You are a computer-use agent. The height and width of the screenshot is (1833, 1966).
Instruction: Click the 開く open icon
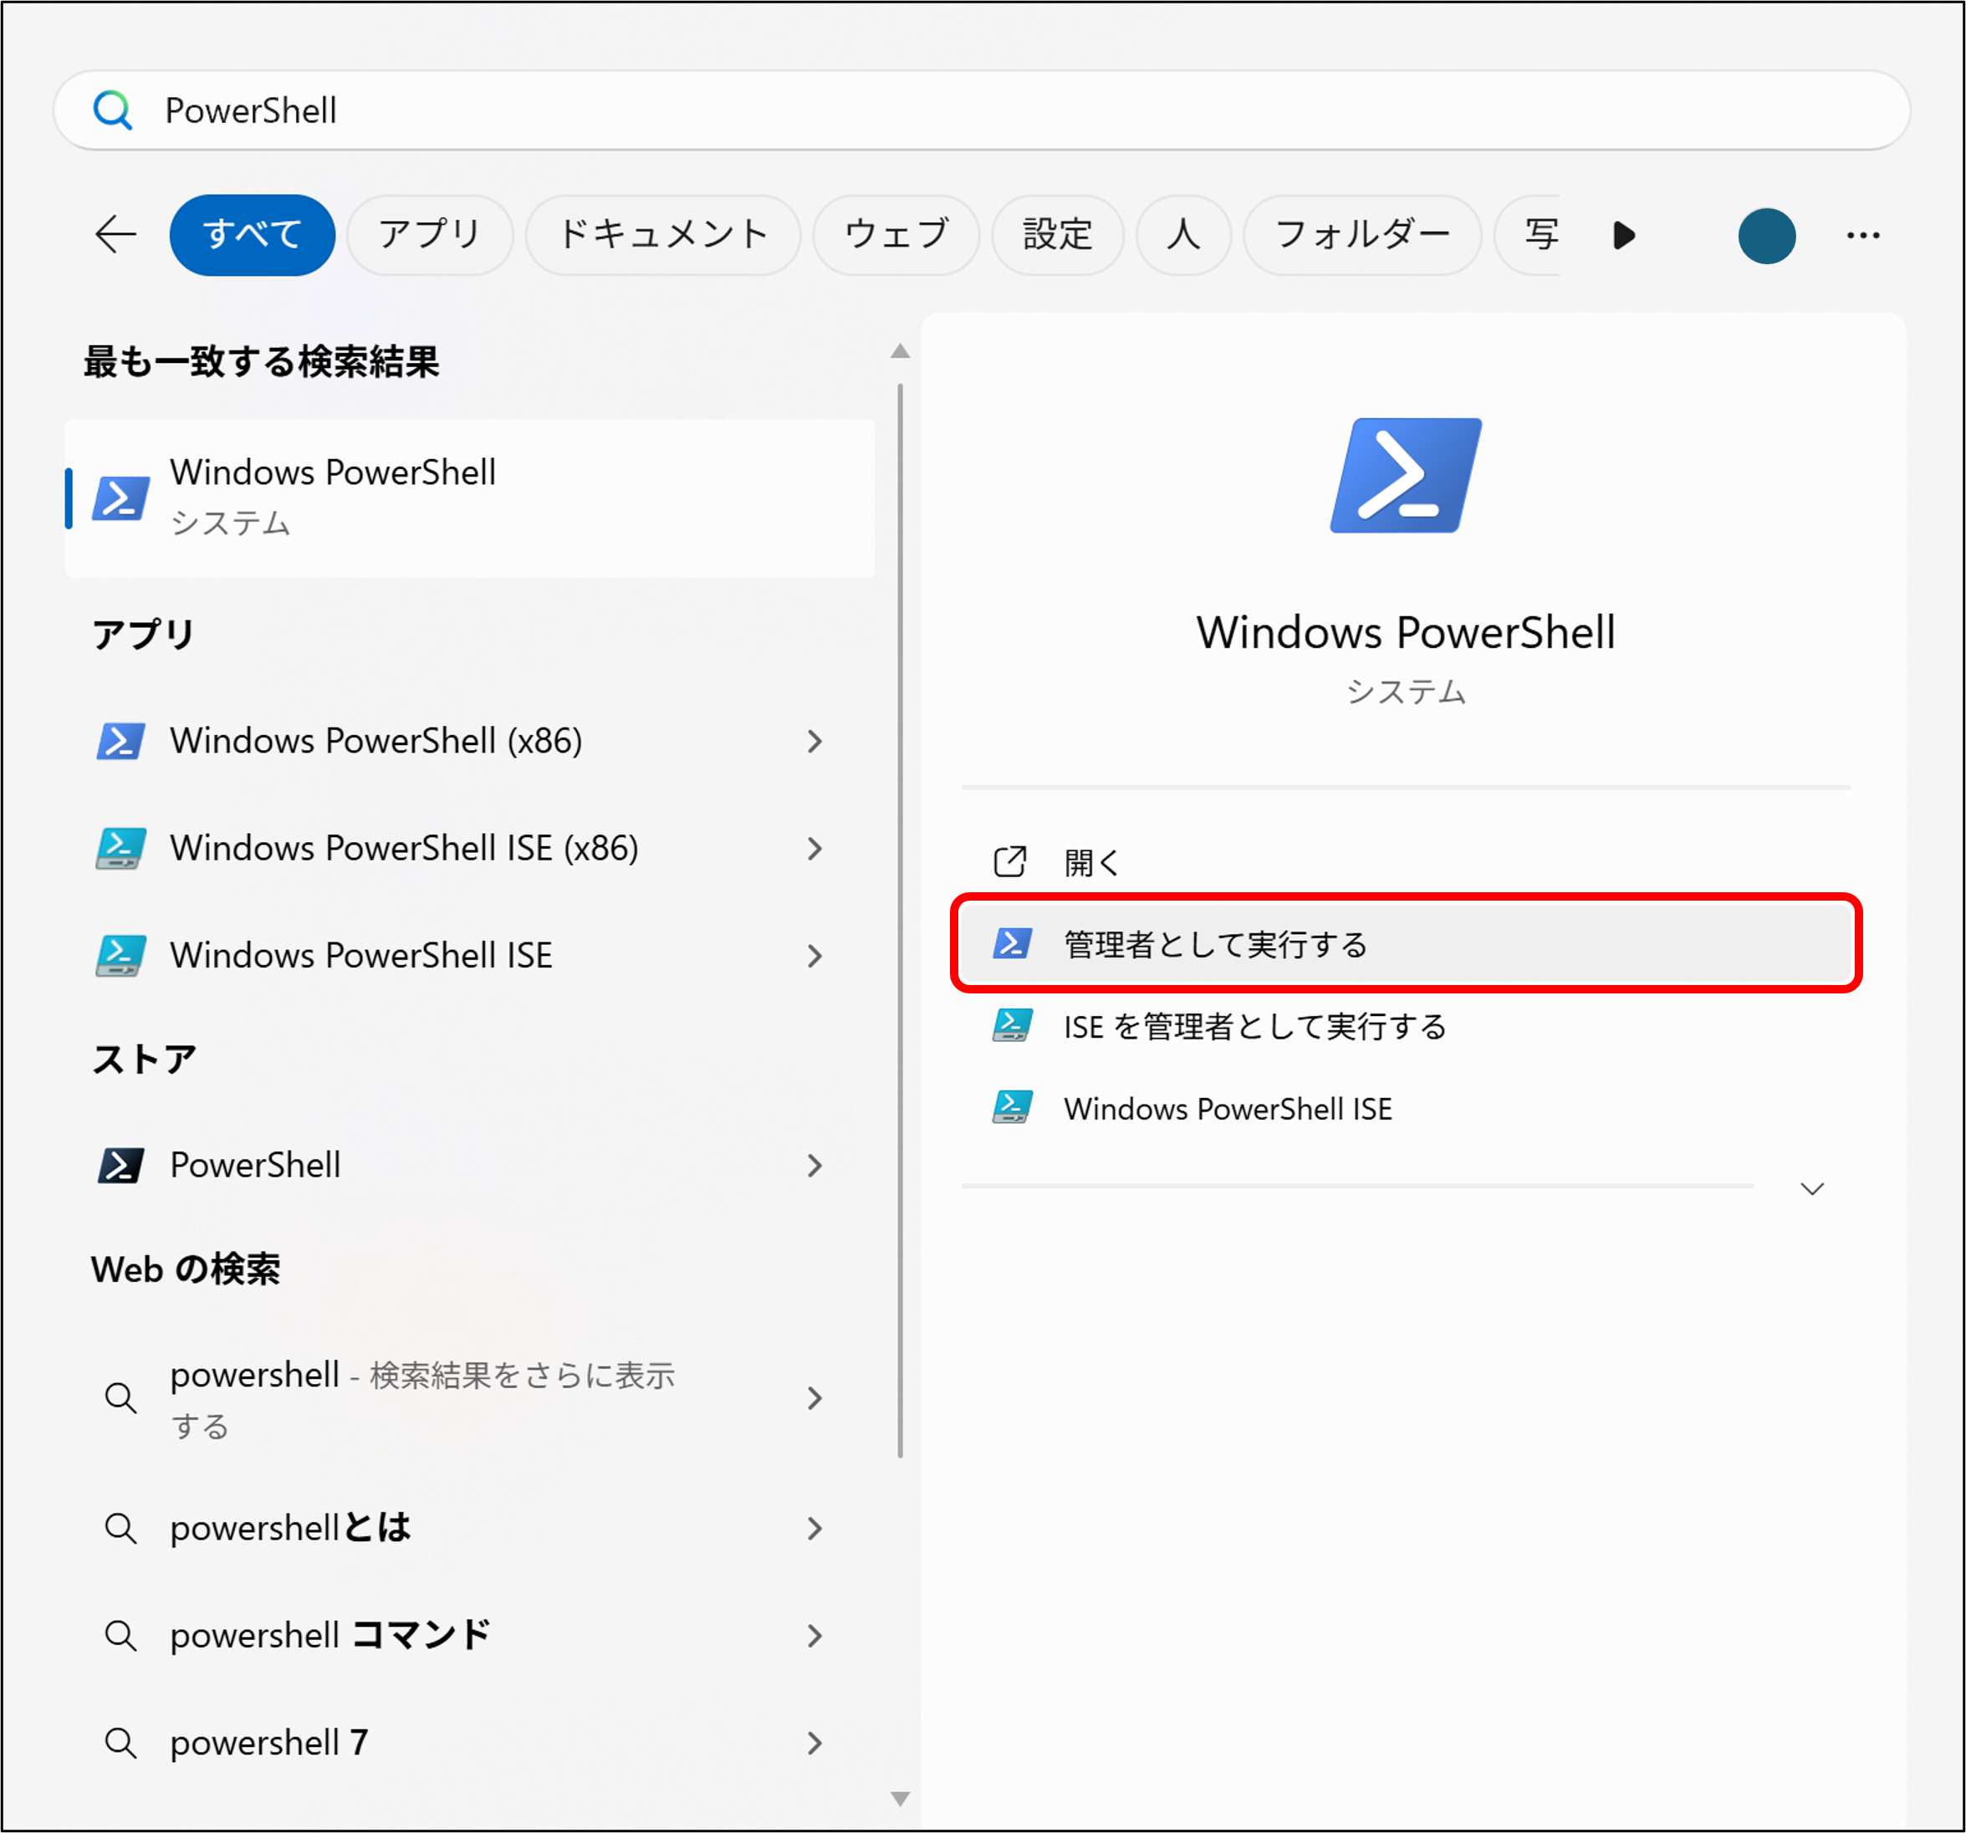coord(1009,861)
